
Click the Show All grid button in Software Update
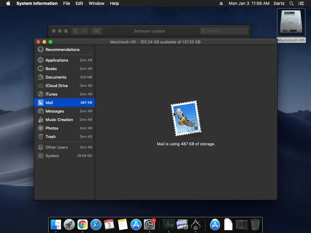97,31
